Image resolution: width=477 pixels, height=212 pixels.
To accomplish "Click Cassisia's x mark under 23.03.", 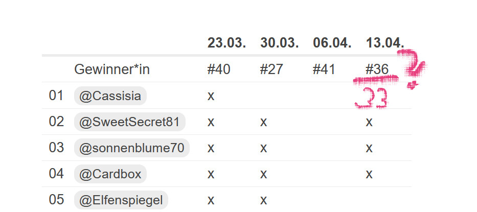I will click(x=211, y=97).
